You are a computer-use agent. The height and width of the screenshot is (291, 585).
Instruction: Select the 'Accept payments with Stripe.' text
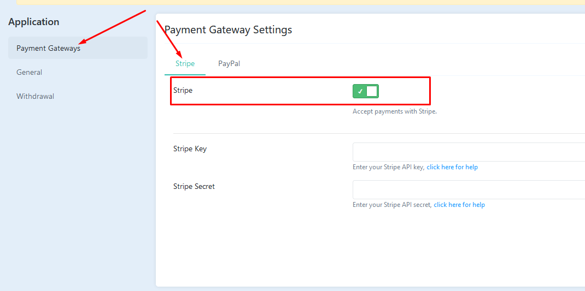tap(395, 111)
